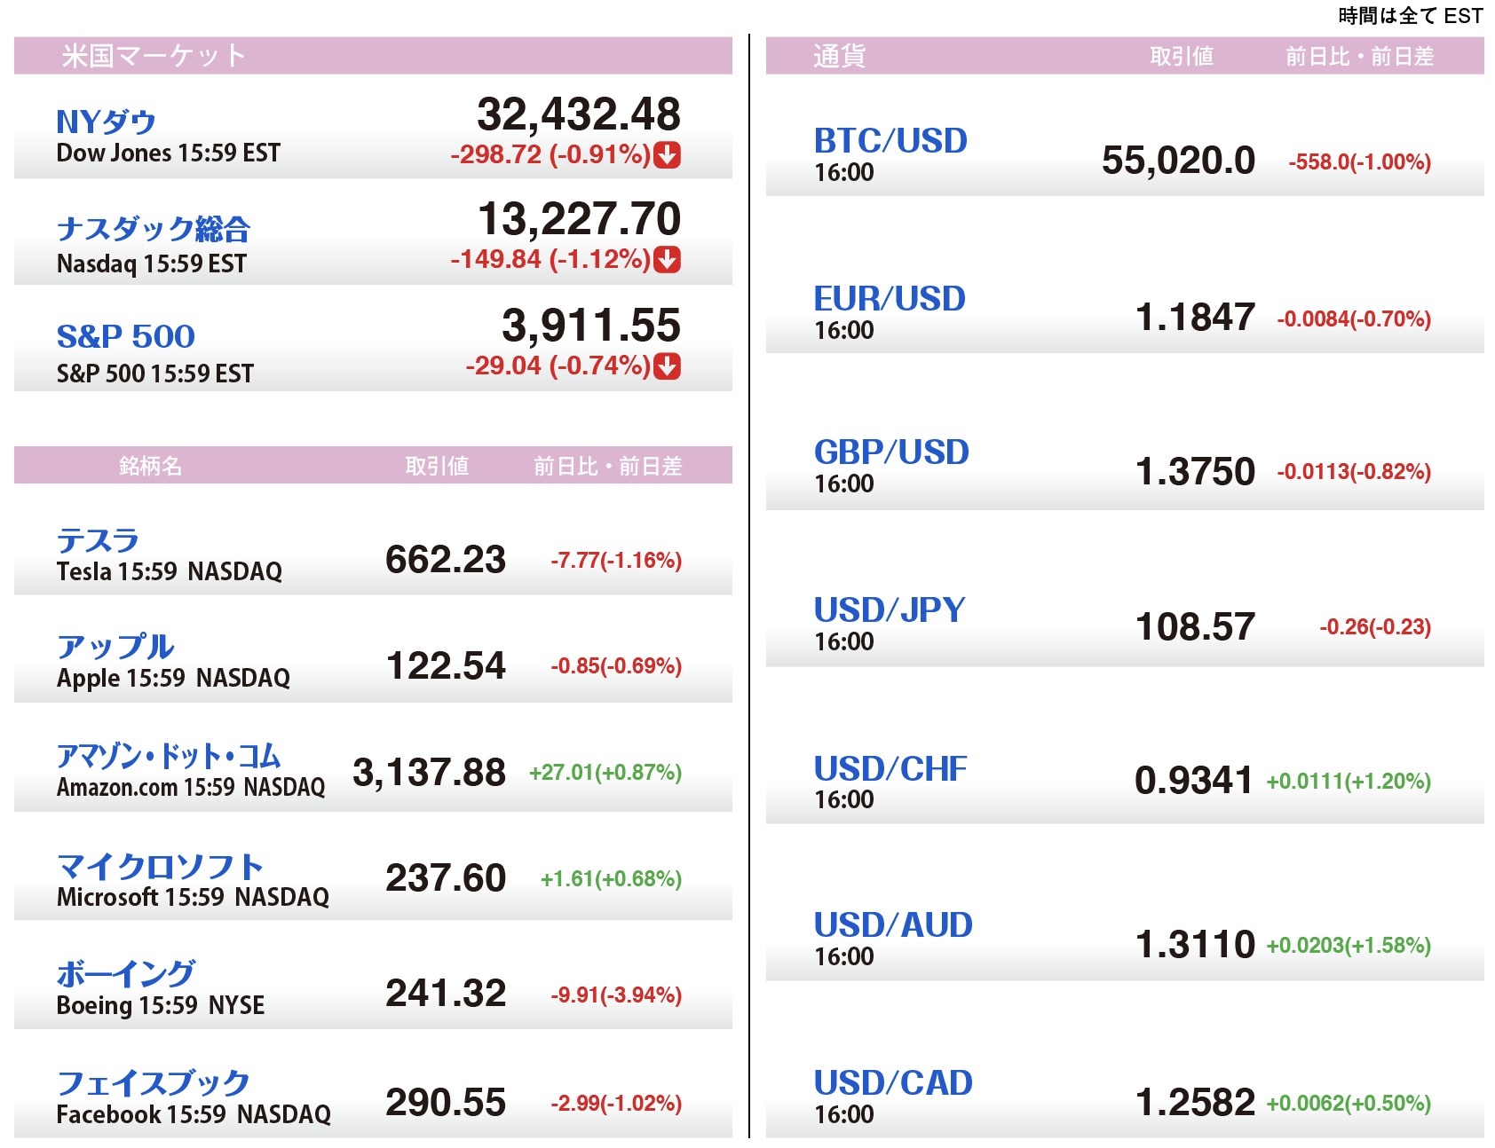Viewport: 1495px width, 1148px height.
Task: Click the red down arrow beside S&P 500 change
Action: (x=667, y=366)
